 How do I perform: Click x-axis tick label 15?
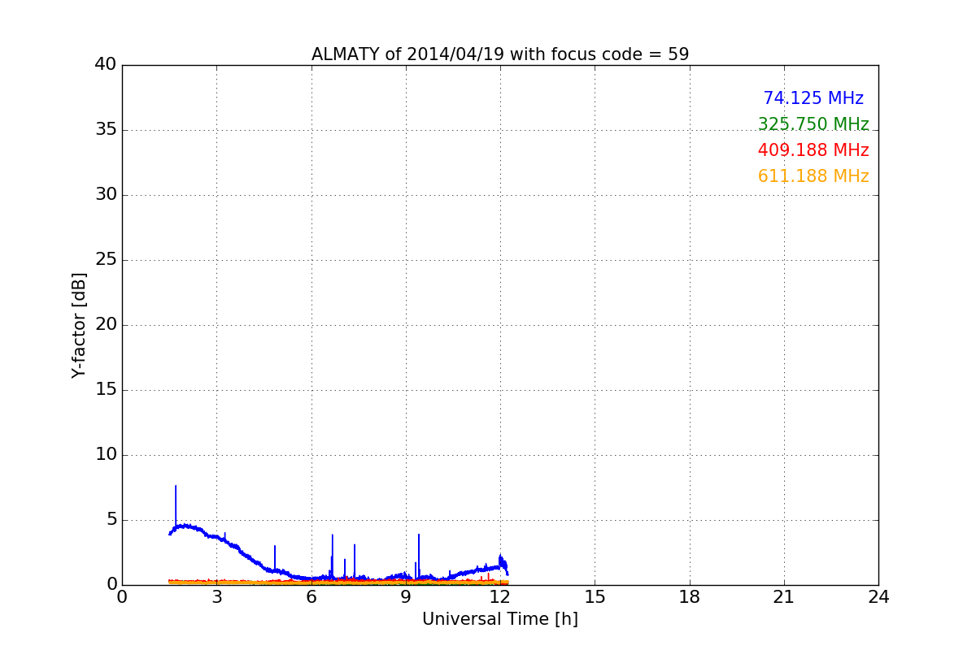pyautogui.click(x=595, y=597)
